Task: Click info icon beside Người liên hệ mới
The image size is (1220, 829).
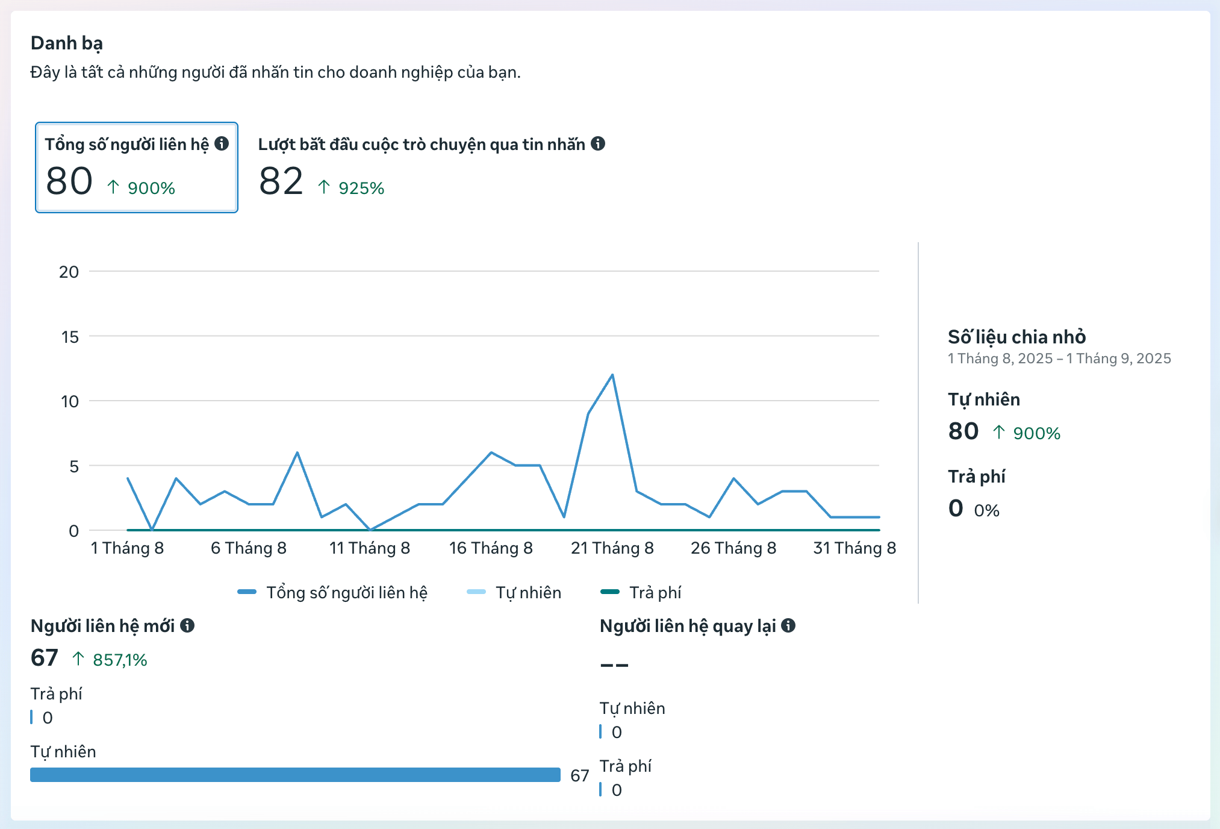Action: click(187, 625)
